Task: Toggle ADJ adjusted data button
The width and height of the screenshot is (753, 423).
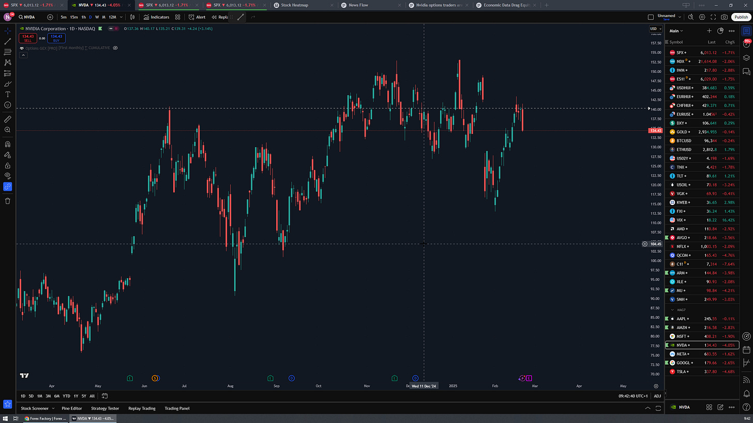Action: tap(657, 396)
